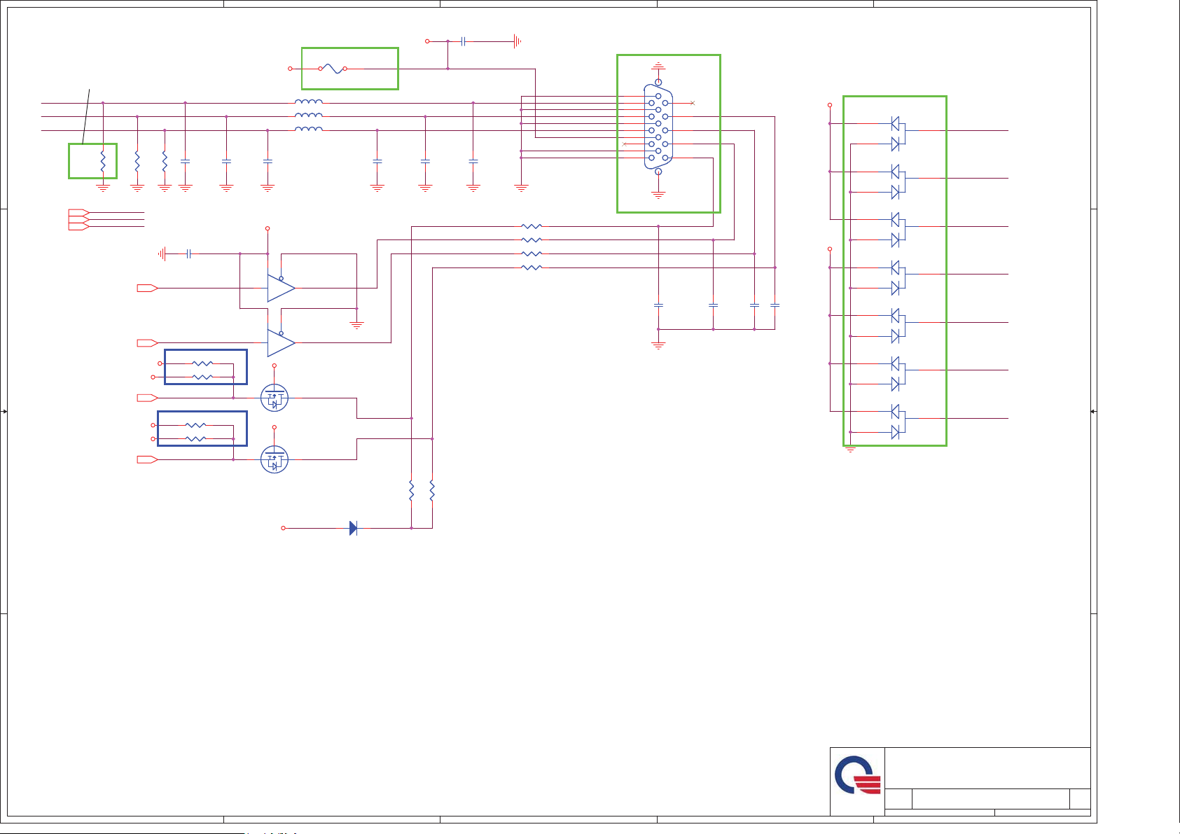Image resolution: width=1180 pixels, height=834 pixels.
Task: Click the input port feeding the lower MOSFET
Action: 147,459
